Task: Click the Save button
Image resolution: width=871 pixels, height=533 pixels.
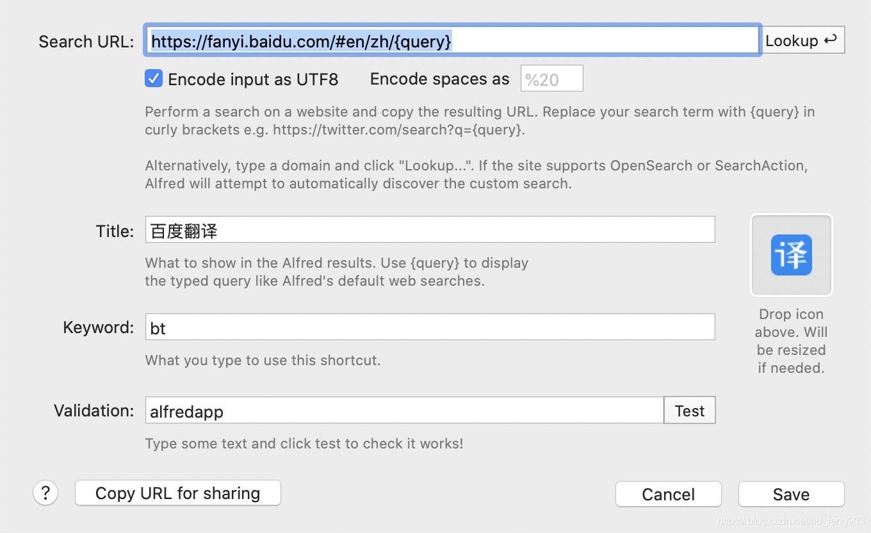Action: point(792,494)
